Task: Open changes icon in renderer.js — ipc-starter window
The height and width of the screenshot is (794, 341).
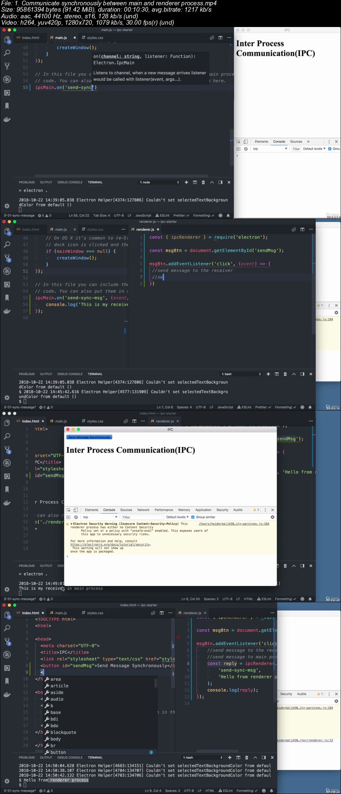Action: (294, 229)
